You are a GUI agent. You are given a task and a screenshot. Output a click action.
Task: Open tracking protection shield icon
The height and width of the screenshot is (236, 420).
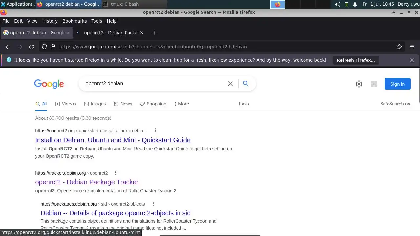(44, 47)
